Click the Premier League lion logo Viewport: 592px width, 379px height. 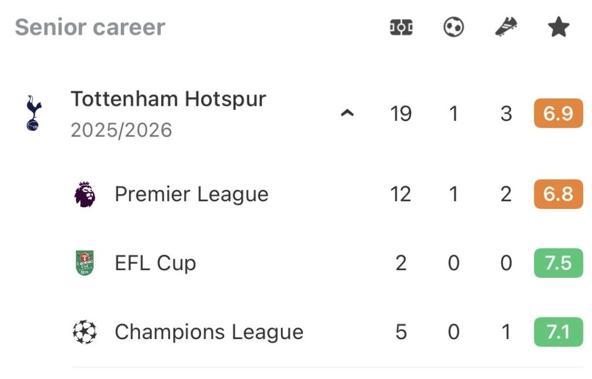[x=84, y=194]
